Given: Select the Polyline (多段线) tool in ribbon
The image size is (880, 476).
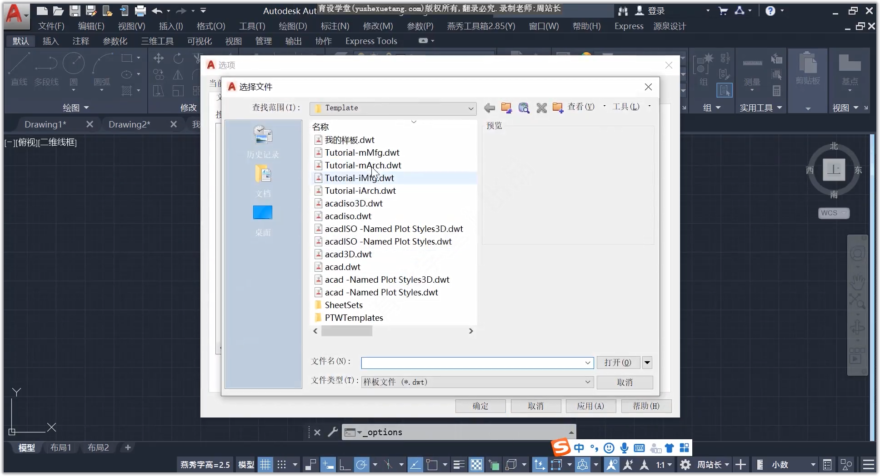Looking at the screenshot, I should [x=46, y=70].
